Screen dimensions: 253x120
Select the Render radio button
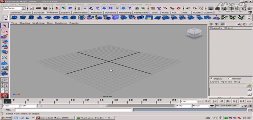point(230,79)
